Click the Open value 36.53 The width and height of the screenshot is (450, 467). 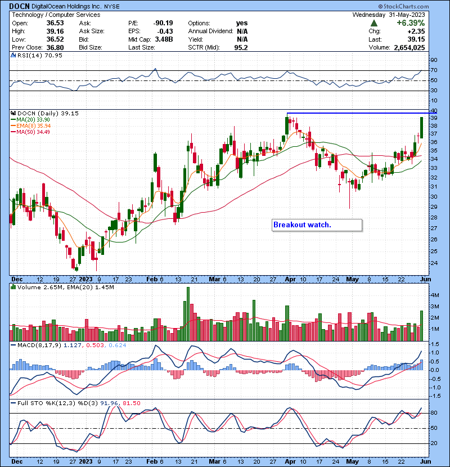pyautogui.click(x=55, y=23)
